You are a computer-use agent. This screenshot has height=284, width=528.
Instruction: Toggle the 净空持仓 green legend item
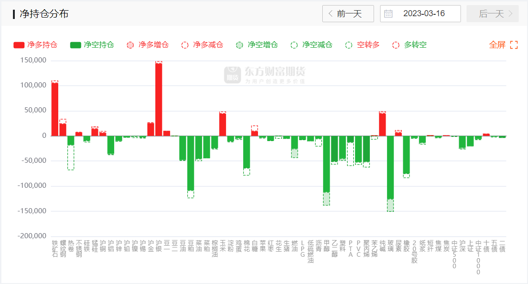pyautogui.click(x=92, y=45)
